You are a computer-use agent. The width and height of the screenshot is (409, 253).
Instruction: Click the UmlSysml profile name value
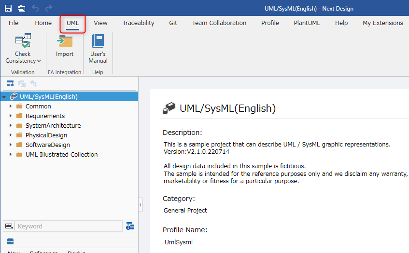click(x=179, y=242)
